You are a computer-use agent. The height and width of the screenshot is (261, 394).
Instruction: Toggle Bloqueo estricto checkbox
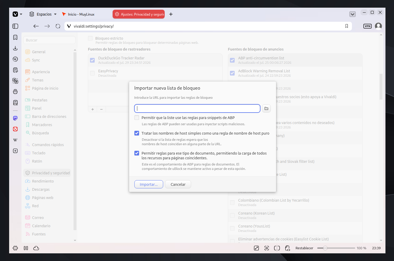pos(90,38)
